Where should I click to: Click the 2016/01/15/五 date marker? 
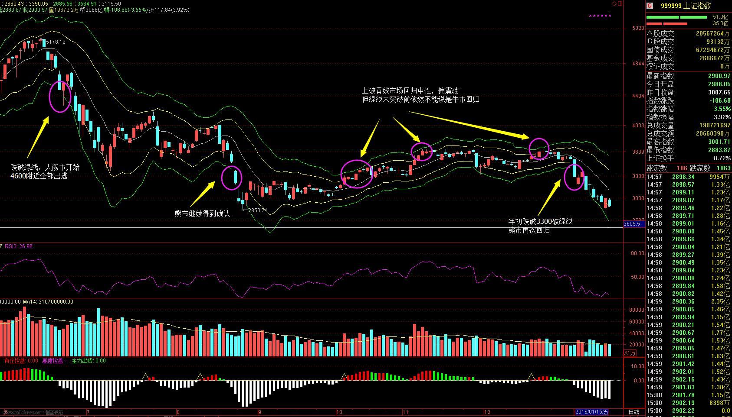click(x=592, y=412)
